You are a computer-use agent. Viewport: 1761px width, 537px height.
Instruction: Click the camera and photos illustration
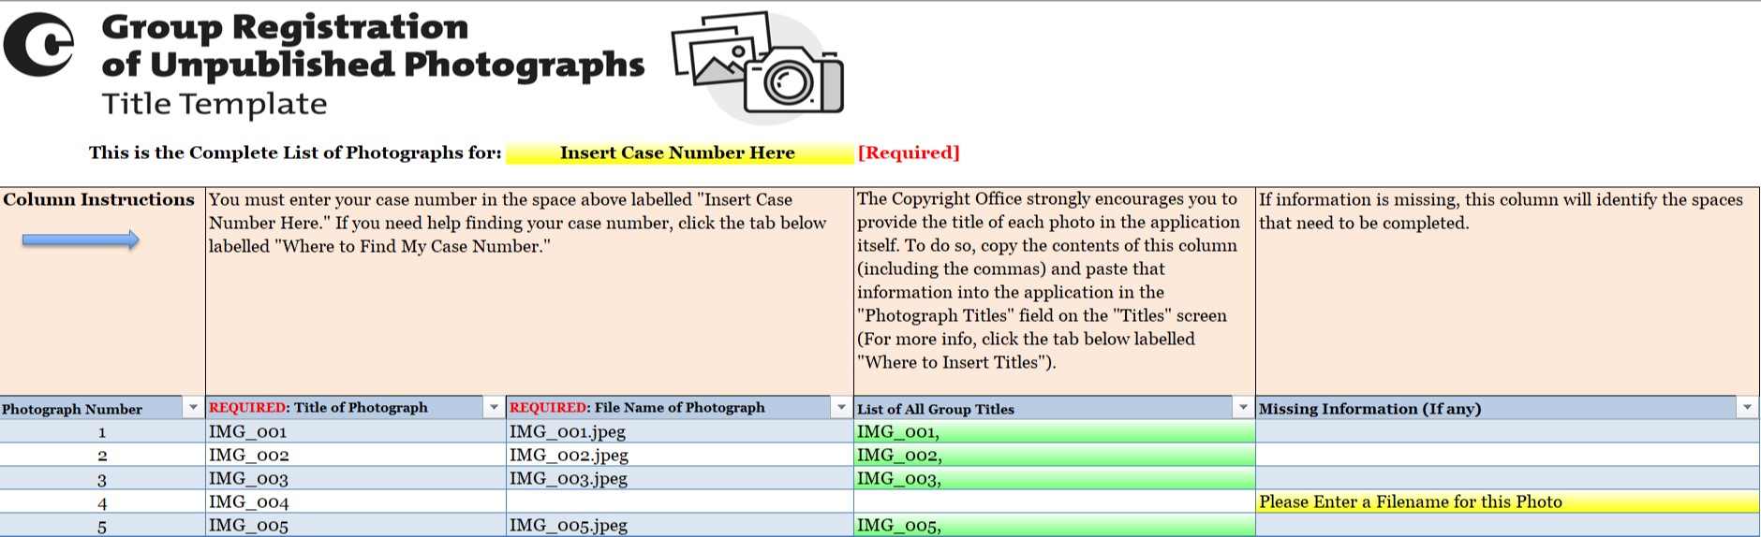[x=758, y=67]
